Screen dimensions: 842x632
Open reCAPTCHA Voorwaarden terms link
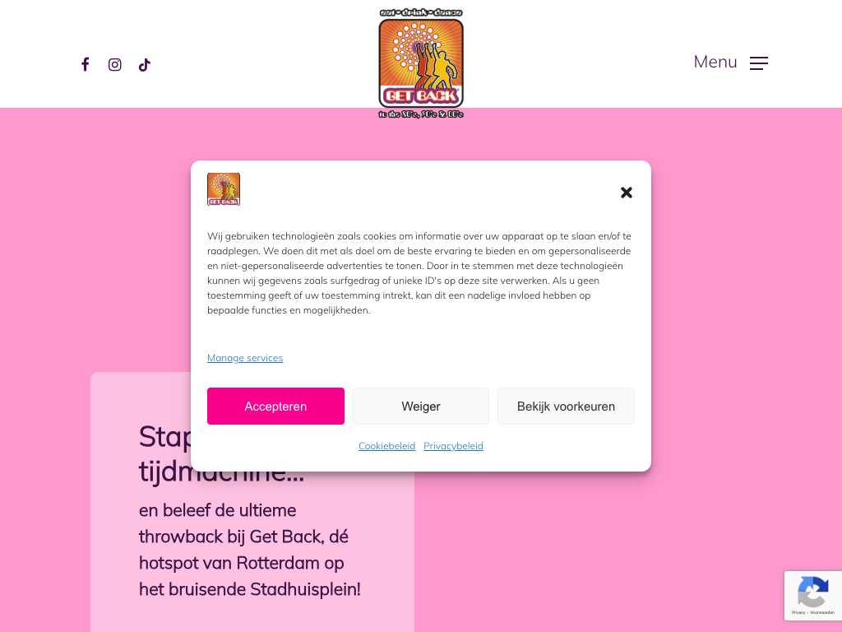click(x=822, y=612)
